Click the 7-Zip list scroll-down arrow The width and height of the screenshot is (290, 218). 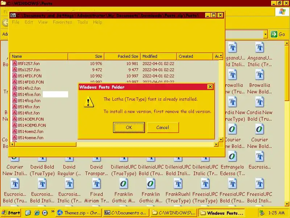tap(221, 140)
